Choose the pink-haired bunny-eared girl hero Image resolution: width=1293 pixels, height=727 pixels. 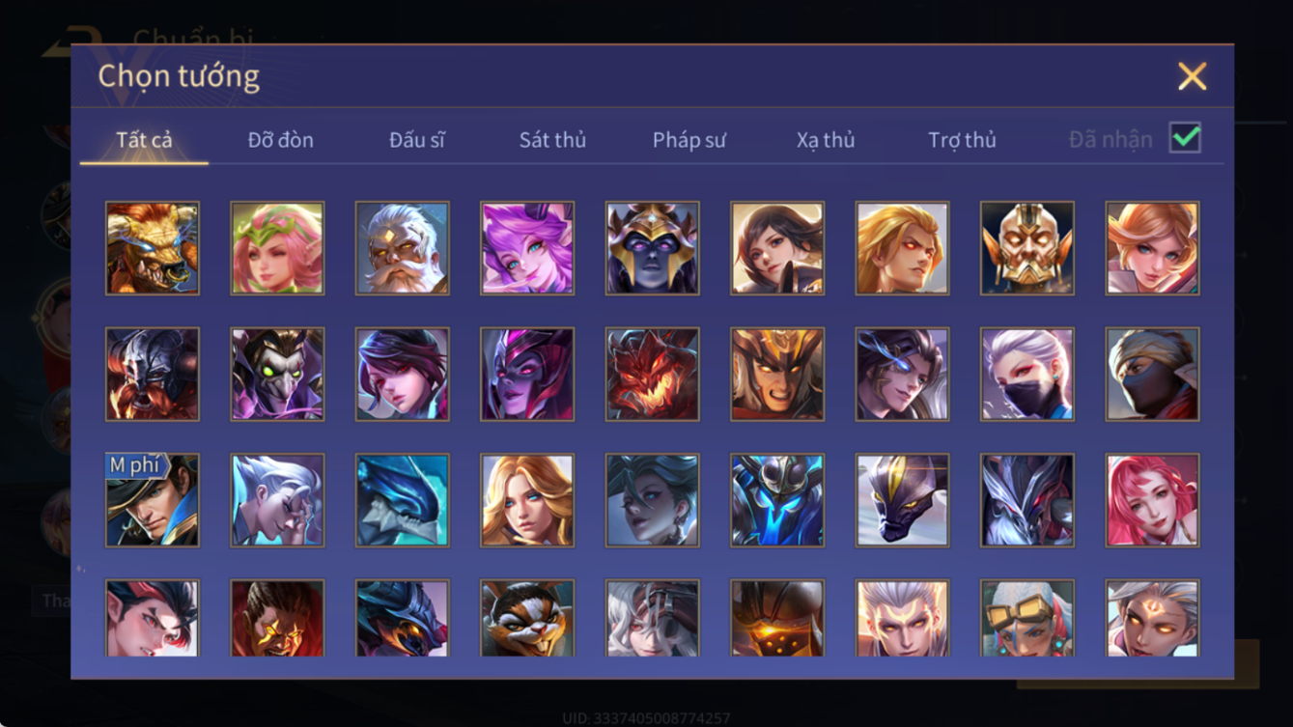coord(527,248)
